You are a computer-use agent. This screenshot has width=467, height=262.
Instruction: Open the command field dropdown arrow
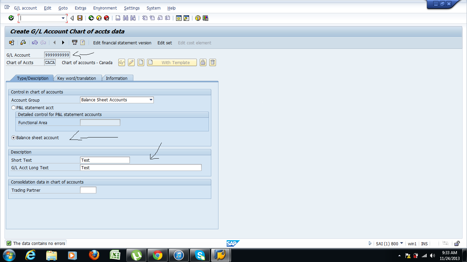tap(63, 18)
